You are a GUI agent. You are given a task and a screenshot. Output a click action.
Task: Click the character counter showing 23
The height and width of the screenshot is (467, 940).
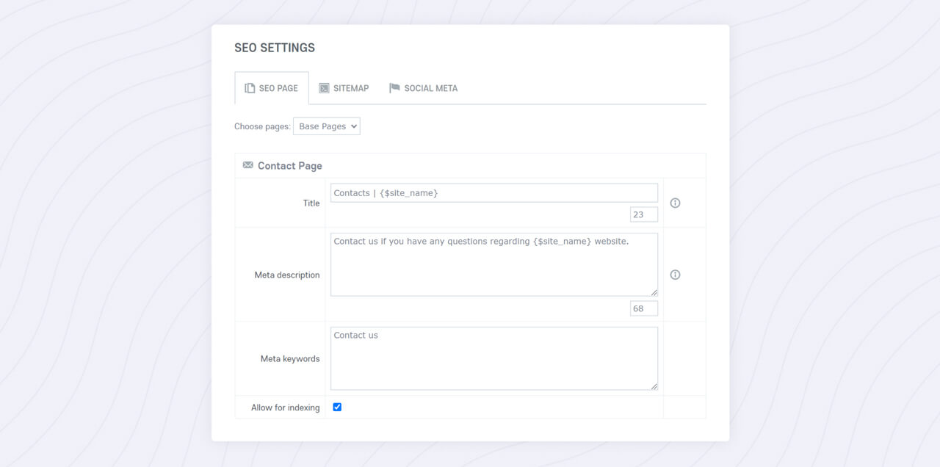[643, 214]
